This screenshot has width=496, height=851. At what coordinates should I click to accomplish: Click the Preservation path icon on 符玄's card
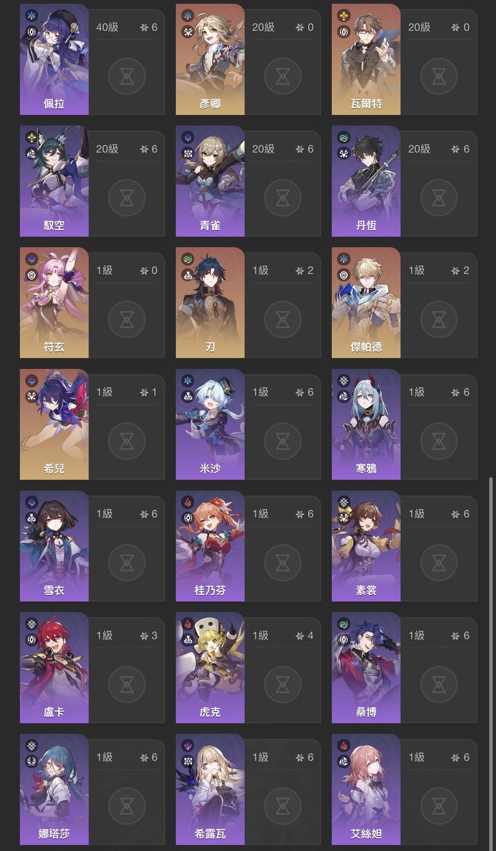[x=32, y=275]
